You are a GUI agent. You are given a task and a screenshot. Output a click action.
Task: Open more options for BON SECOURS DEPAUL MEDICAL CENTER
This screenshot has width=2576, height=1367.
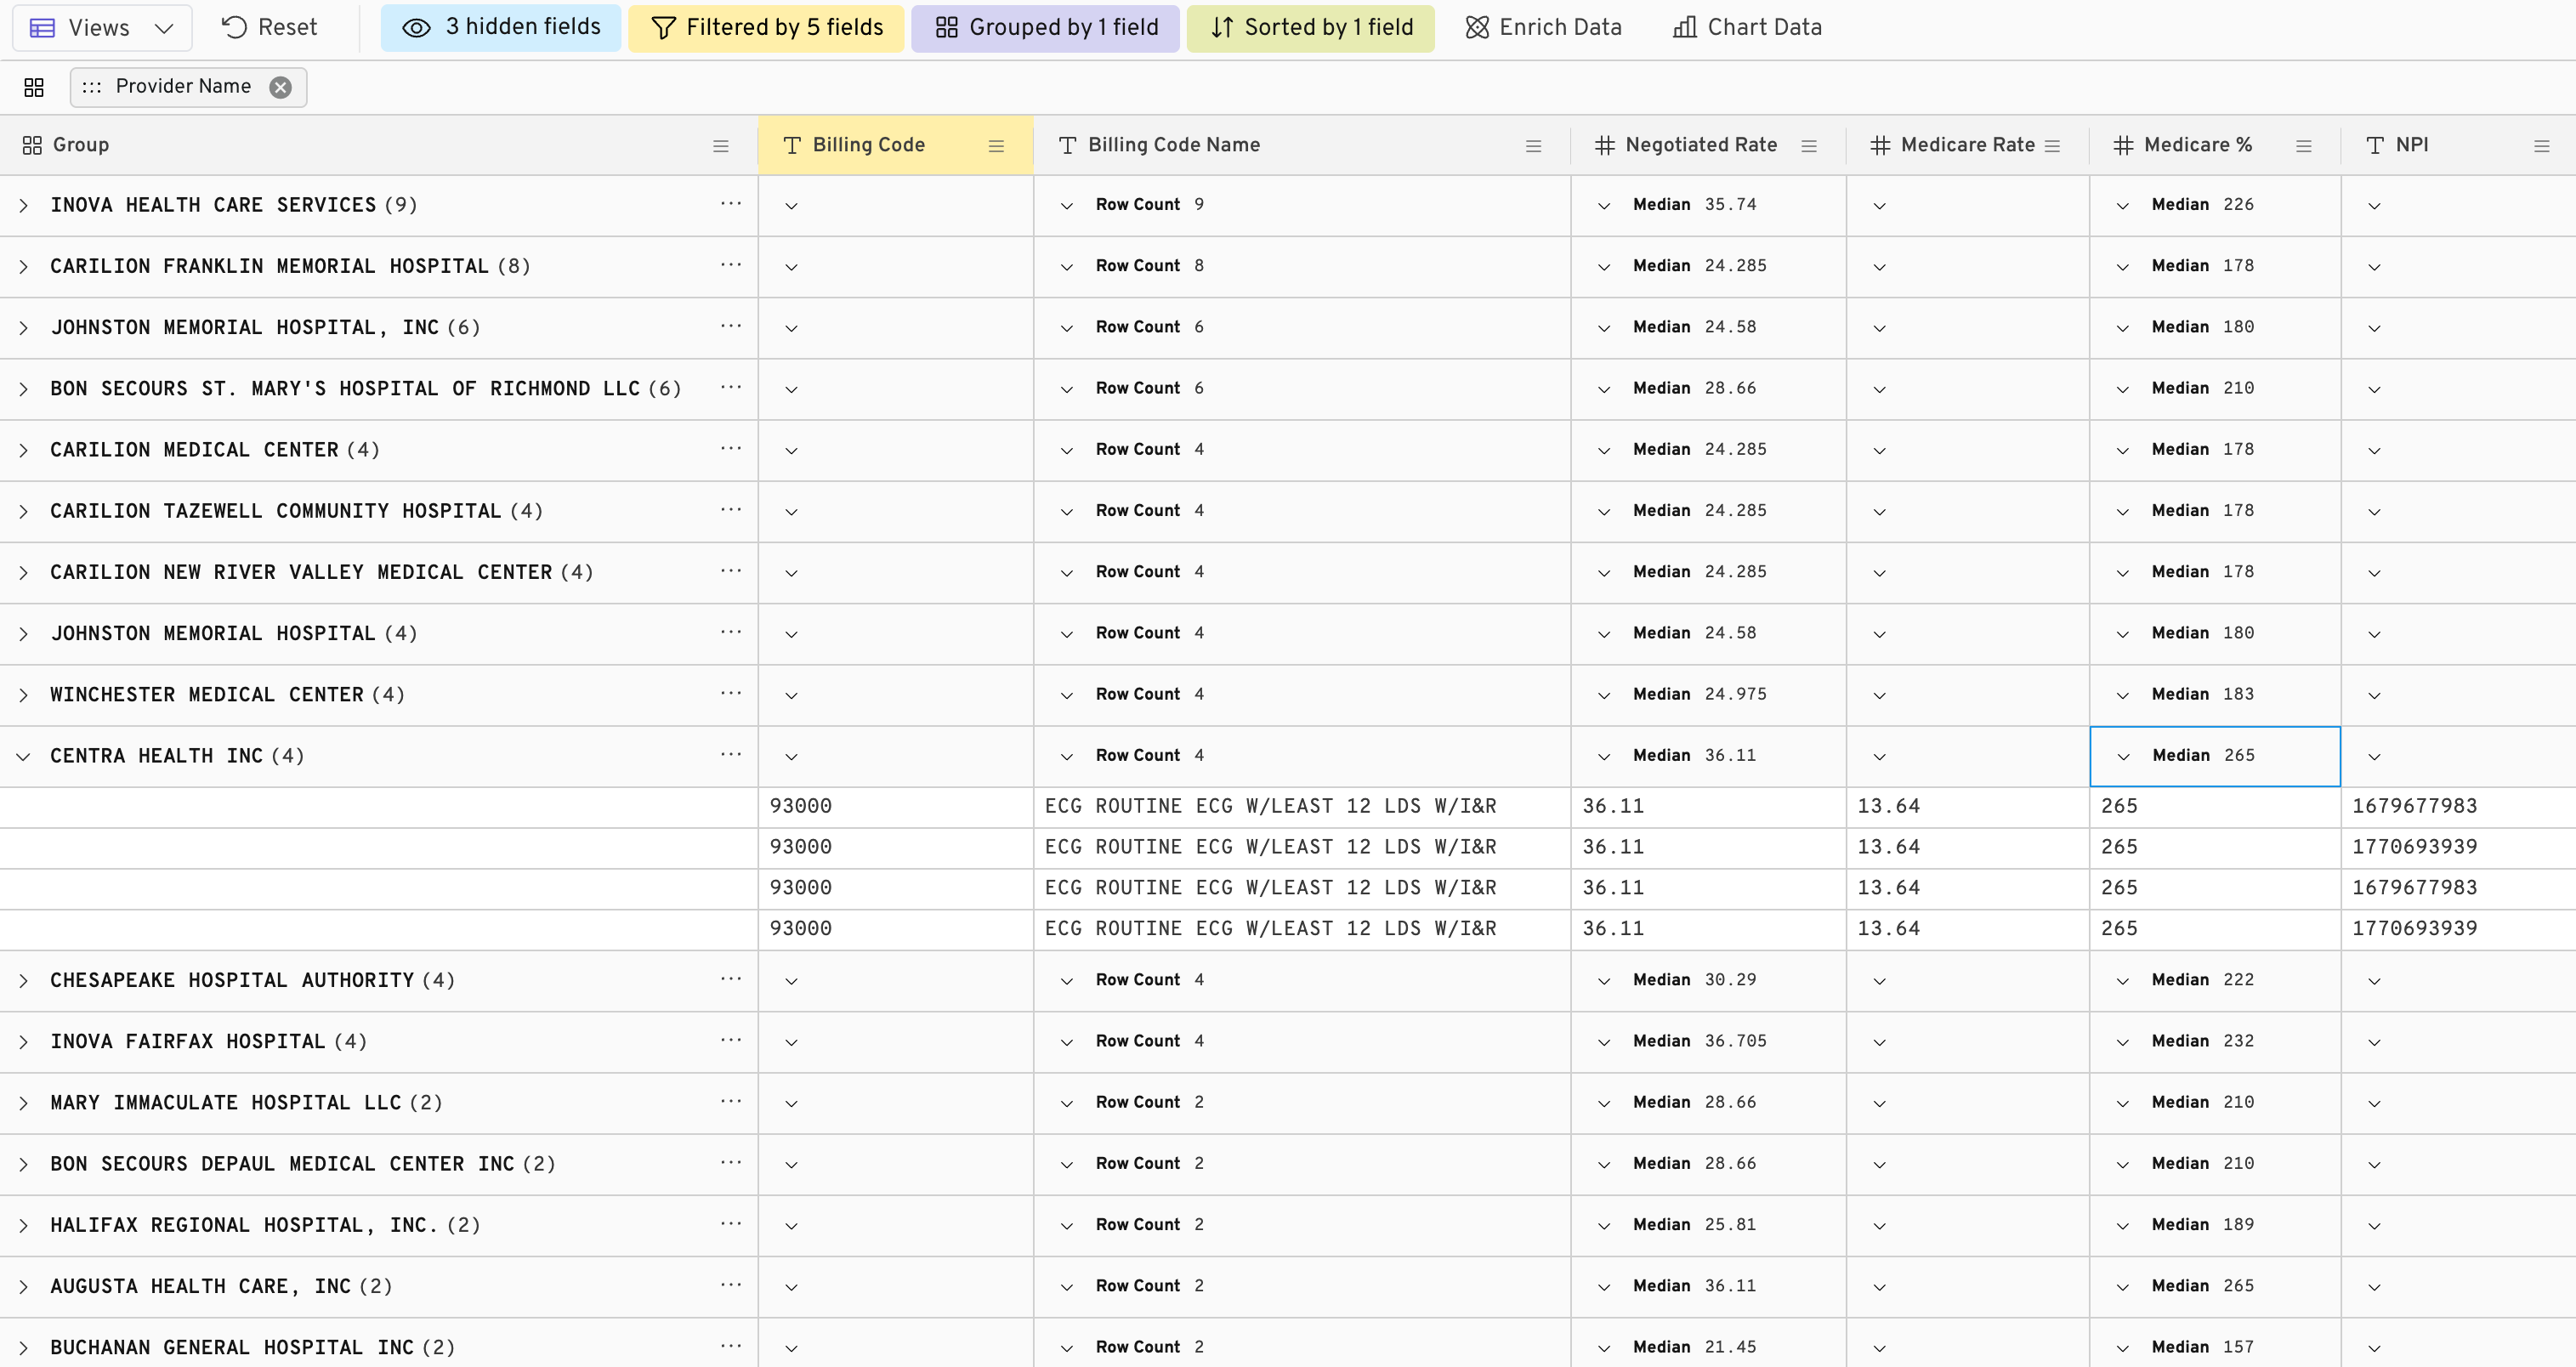pyautogui.click(x=731, y=1163)
